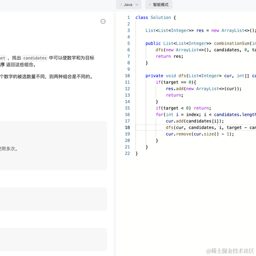Click line number 10 in the gutter
The width and height of the screenshot is (256, 256).
click(127, 76)
